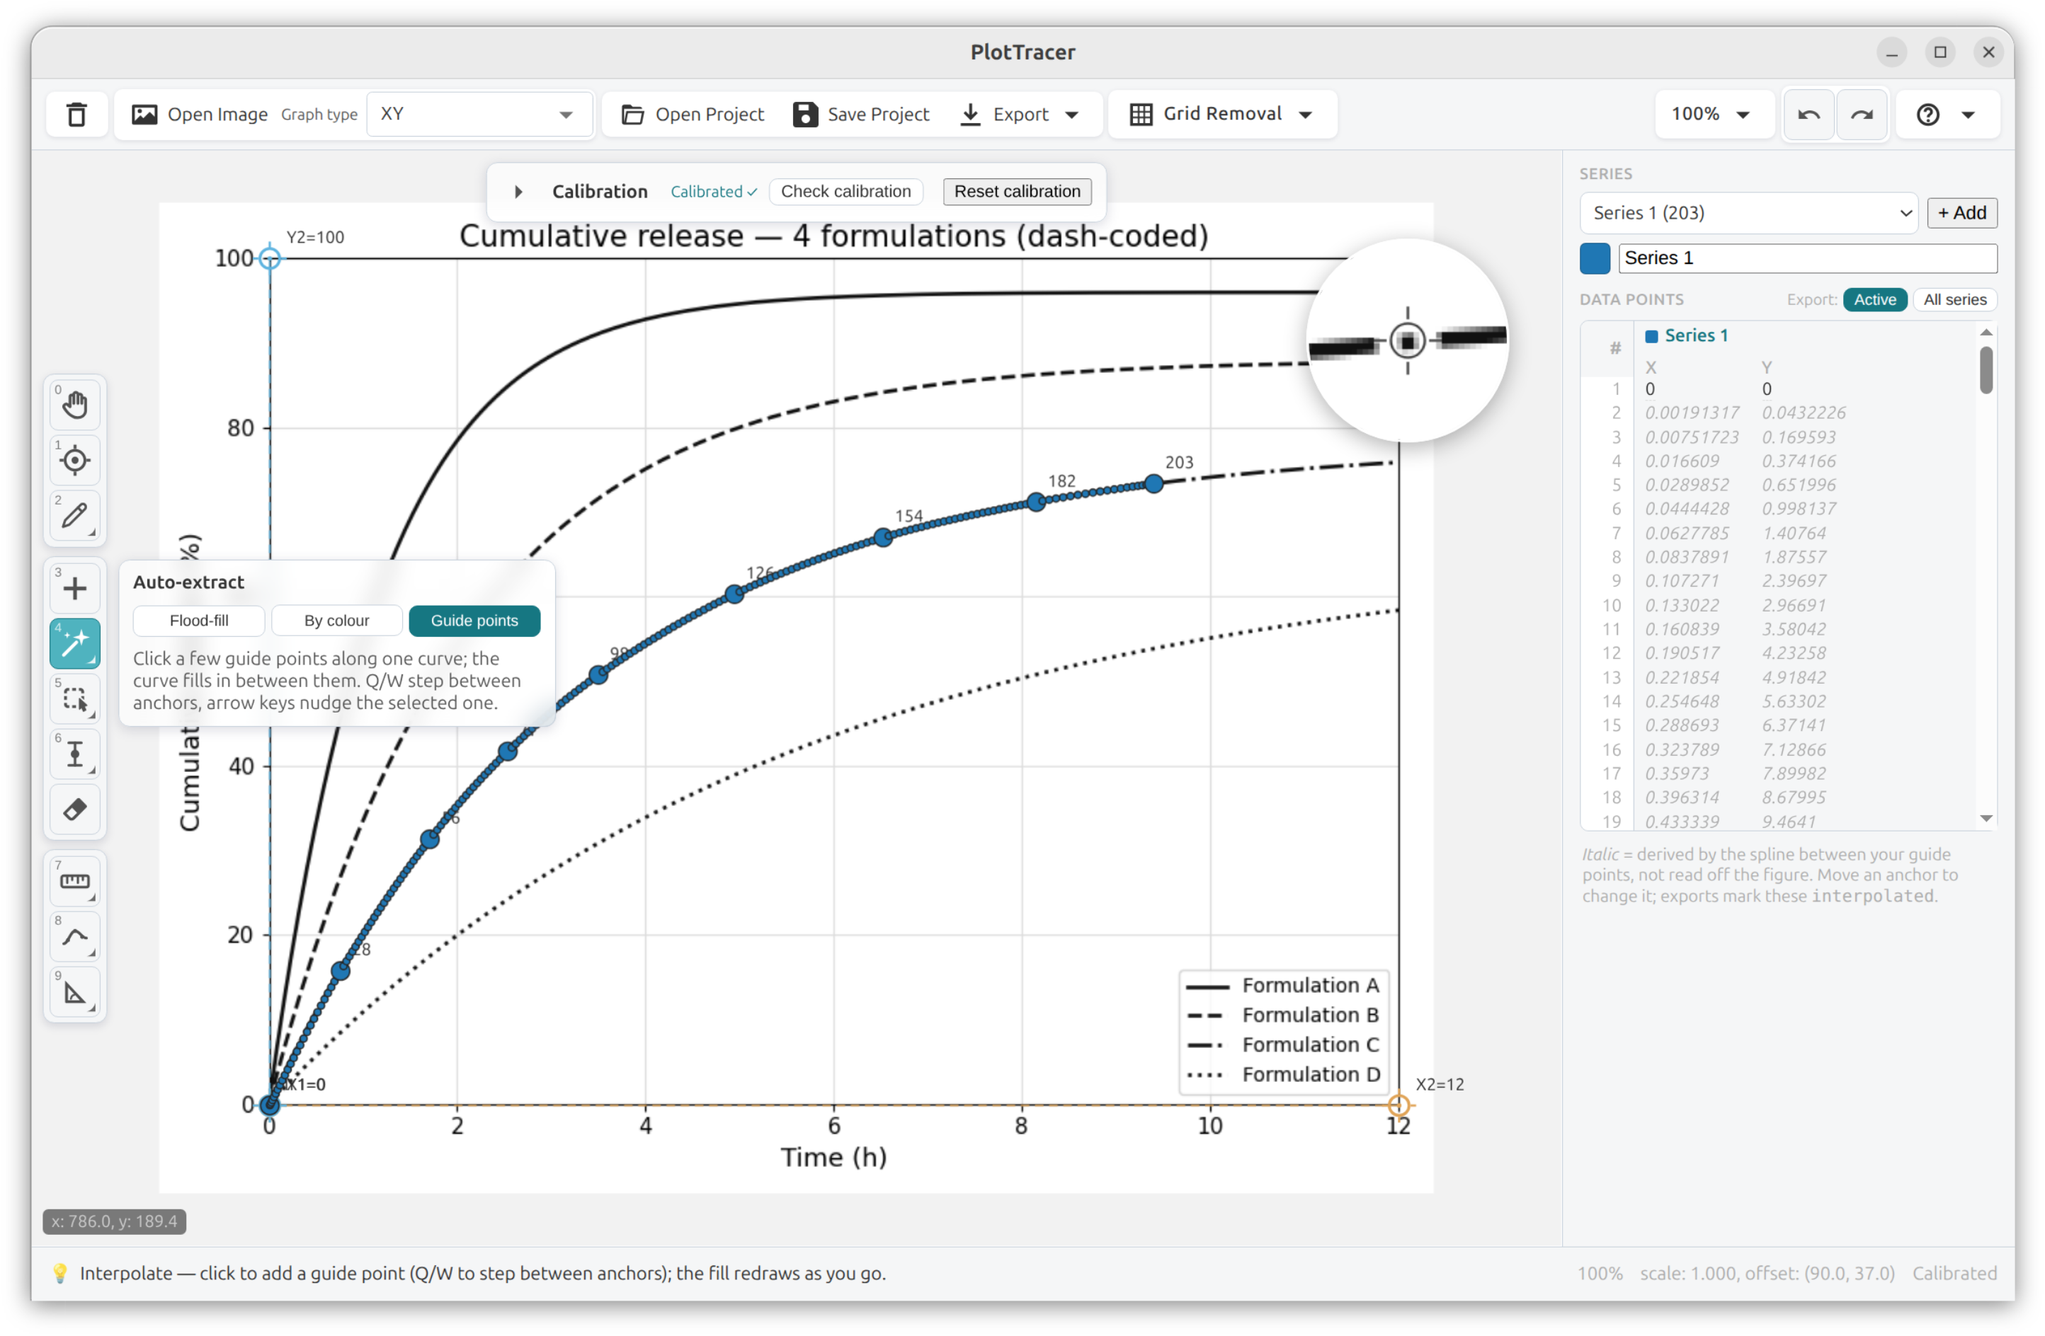Viewport: 2045px width, 1336px height.
Task: Click the anchor point labeled 154
Action: click(882, 539)
